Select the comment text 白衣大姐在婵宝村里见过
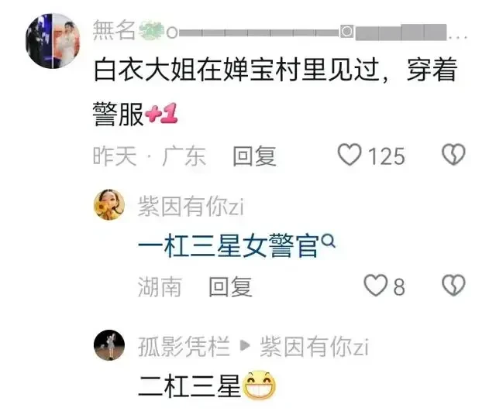Viewport: 496px width, 411px height. [236, 70]
